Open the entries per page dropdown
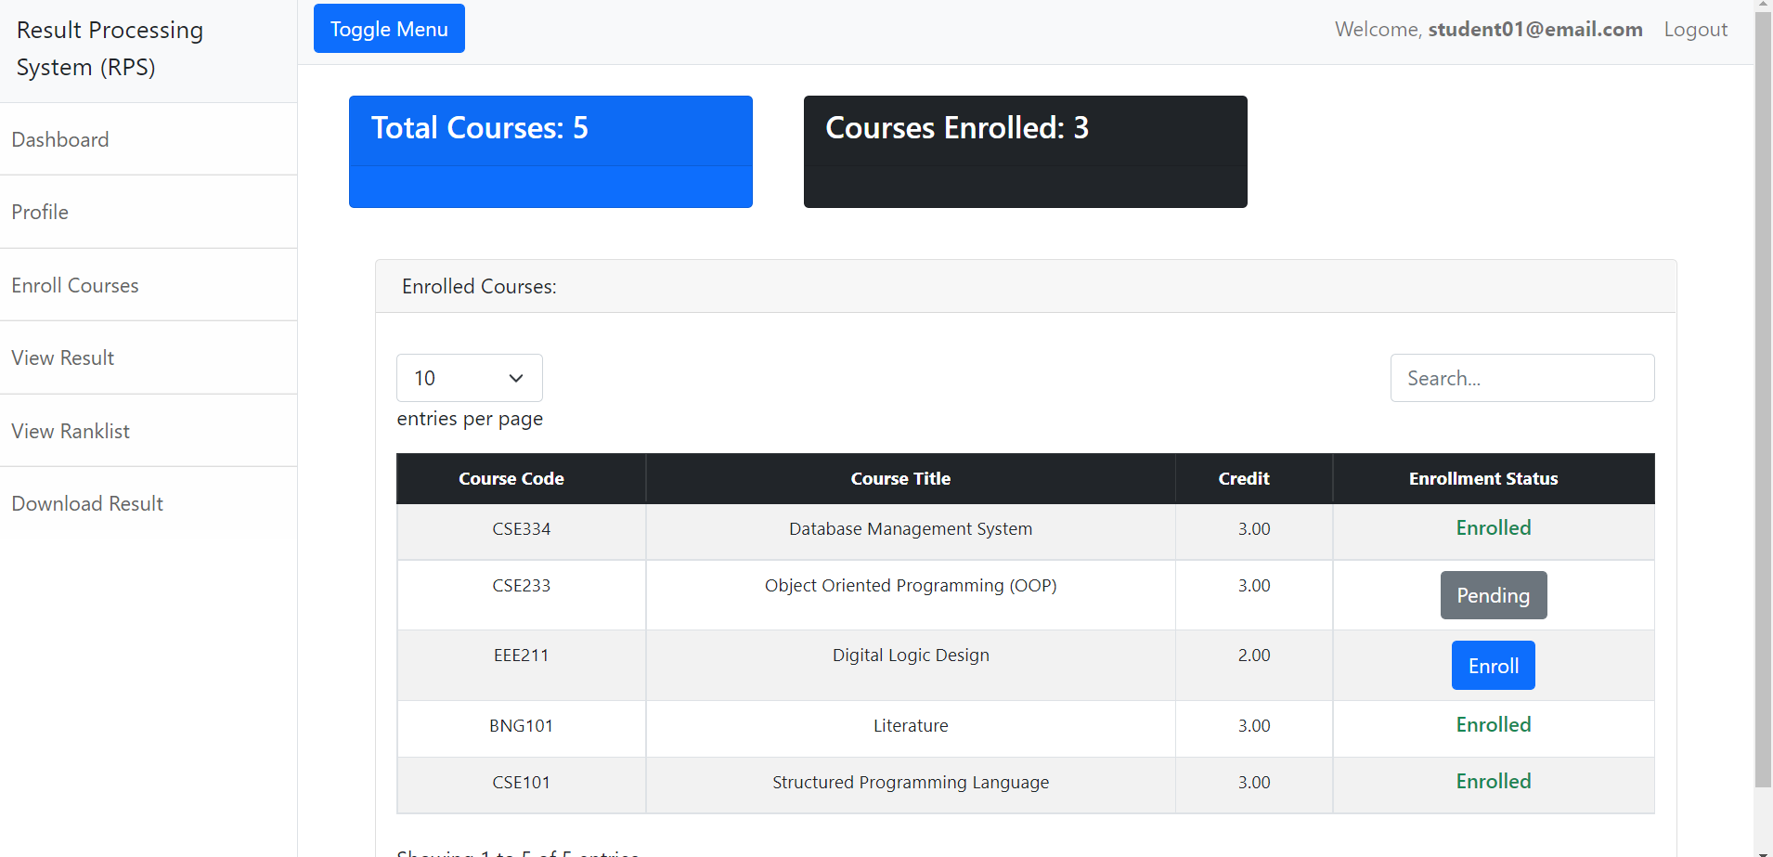The width and height of the screenshot is (1773, 857). pos(469,378)
